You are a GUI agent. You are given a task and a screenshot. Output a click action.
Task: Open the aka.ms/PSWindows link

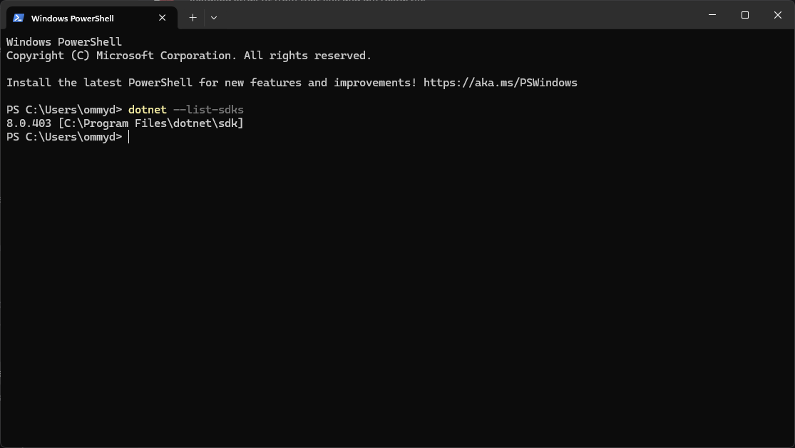[x=501, y=83]
